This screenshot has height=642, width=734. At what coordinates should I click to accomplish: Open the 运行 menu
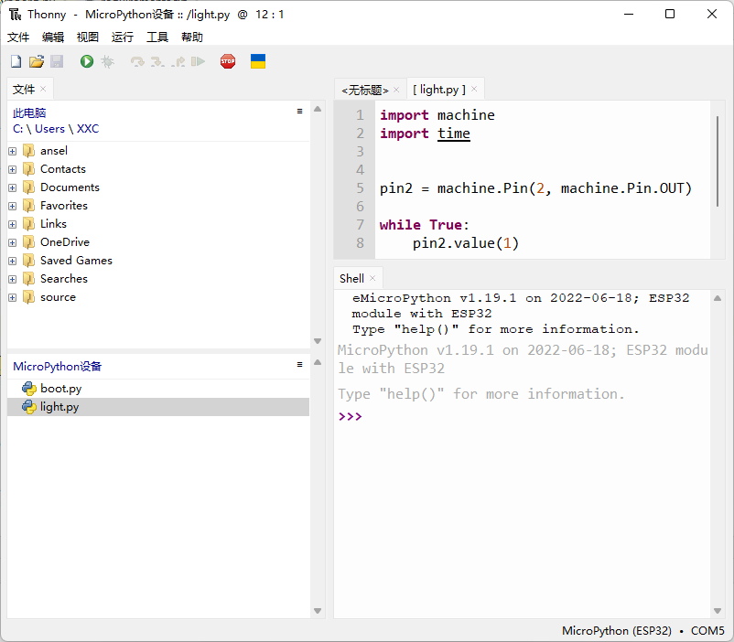tap(123, 37)
